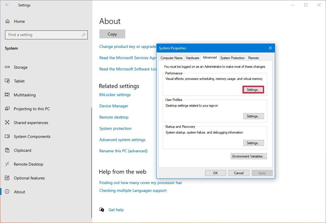Screen dimensions: 326x223
Task: Select the Shared experiences icon
Action: coord(7,123)
